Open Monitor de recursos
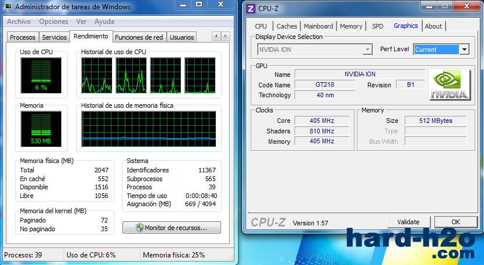 coord(171,228)
